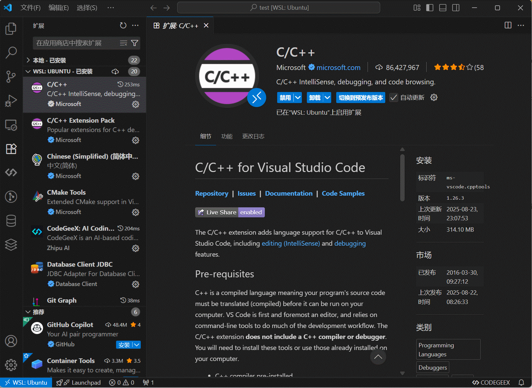Switch to the extension features tab

tap(227, 136)
